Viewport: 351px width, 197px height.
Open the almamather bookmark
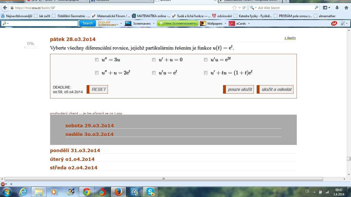(x=325, y=16)
